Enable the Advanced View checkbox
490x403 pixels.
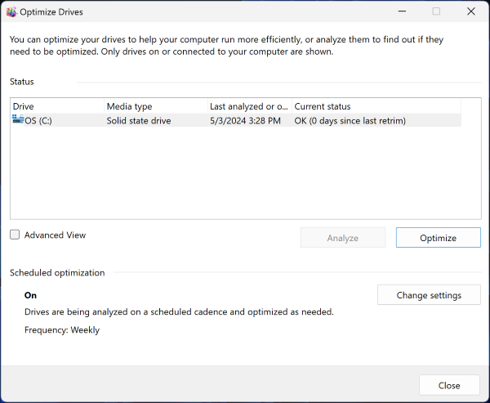15,235
